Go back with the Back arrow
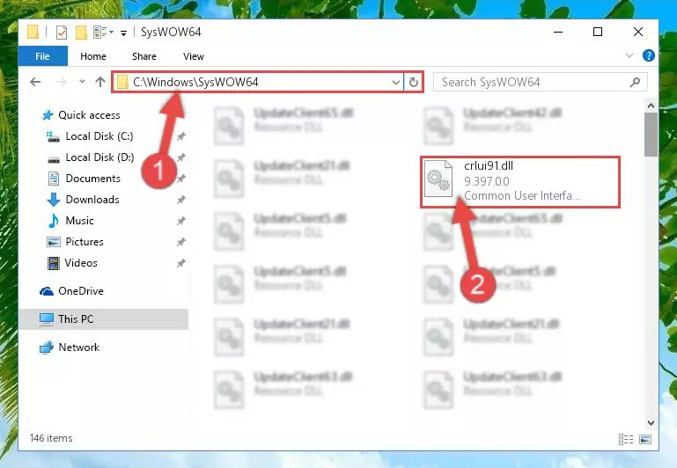The height and width of the screenshot is (468, 677). pyautogui.click(x=35, y=82)
